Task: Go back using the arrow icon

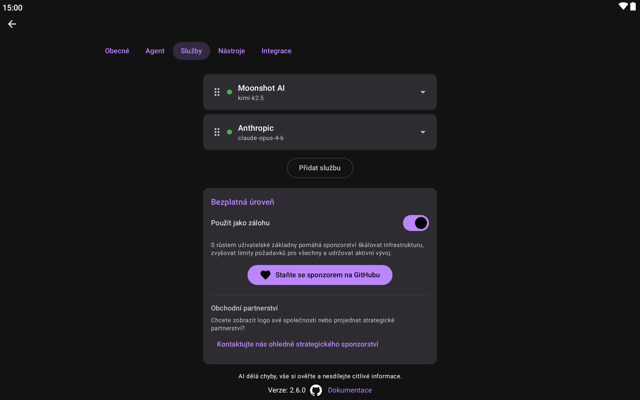Action: pos(12,24)
